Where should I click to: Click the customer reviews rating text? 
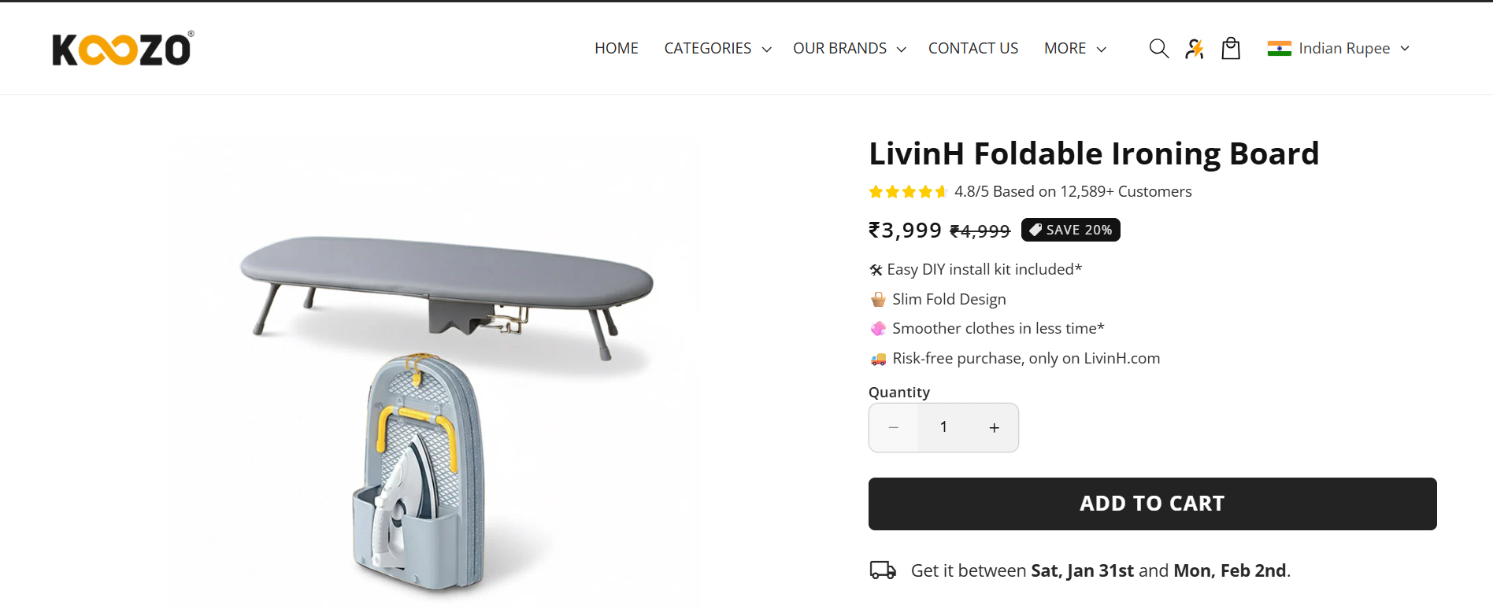pyautogui.click(x=1073, y=192)
